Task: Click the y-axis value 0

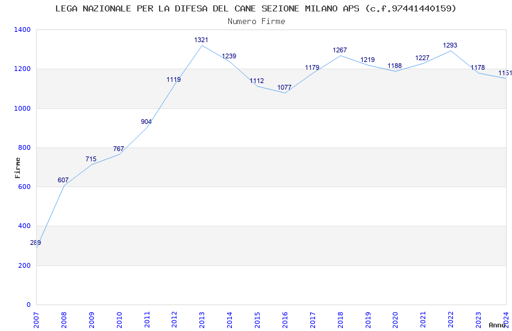Action: [29, 305]
